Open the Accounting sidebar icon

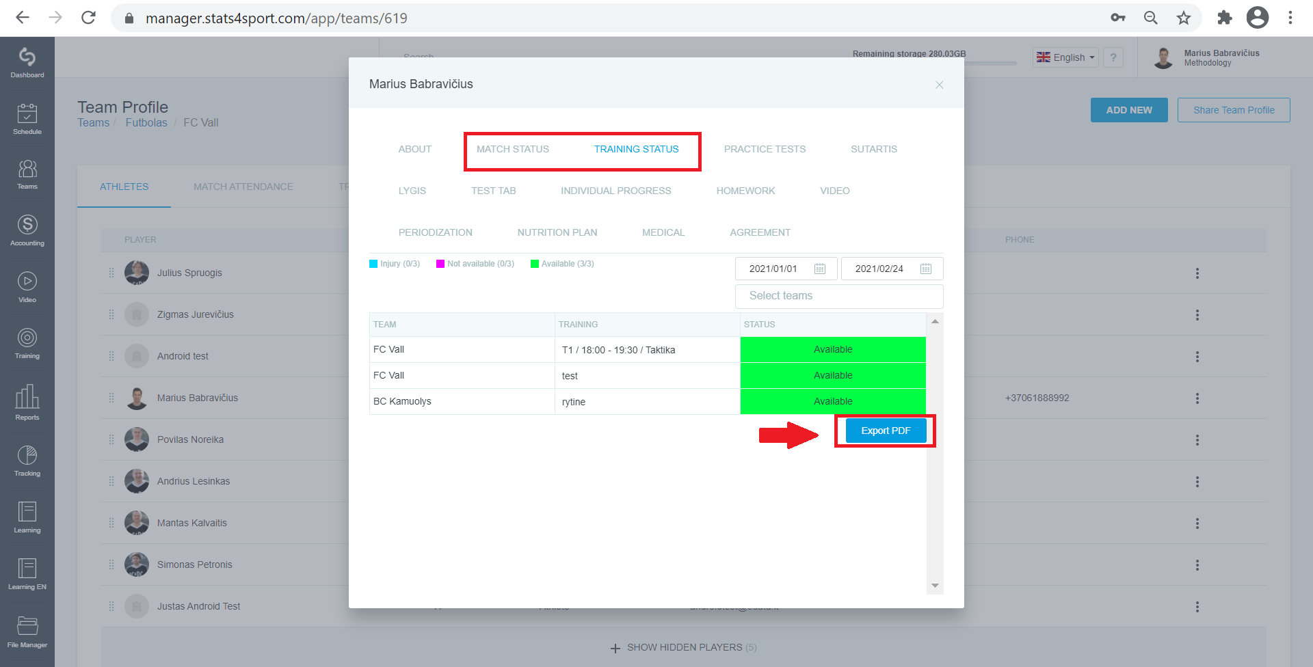point(27,230)
